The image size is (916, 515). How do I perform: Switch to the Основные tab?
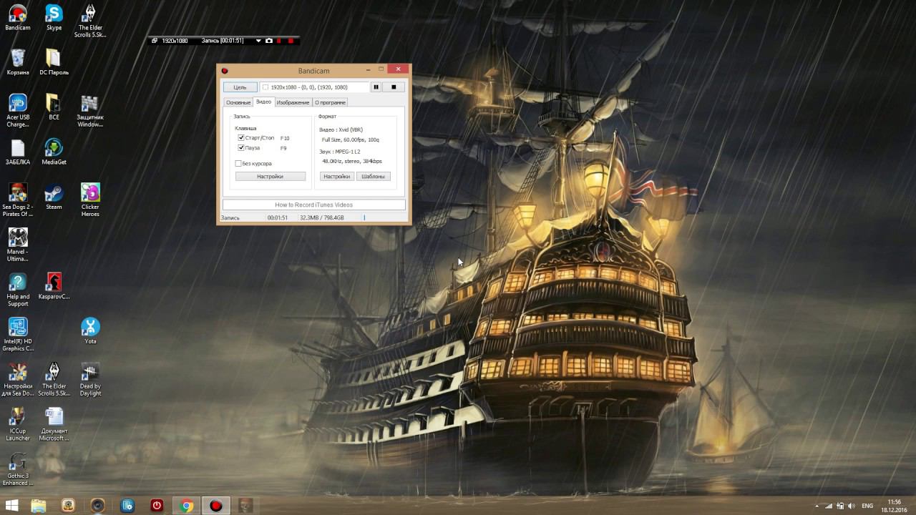238,102
